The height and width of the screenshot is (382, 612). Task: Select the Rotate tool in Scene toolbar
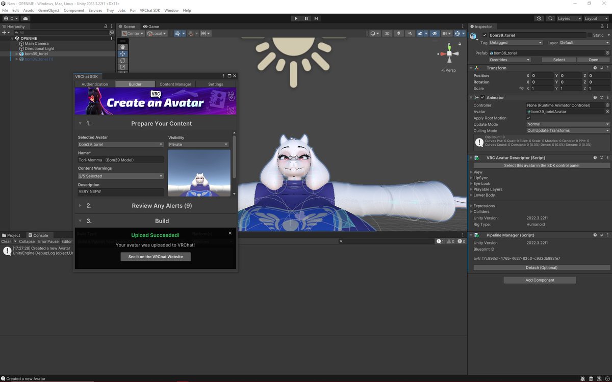point(122,60)
